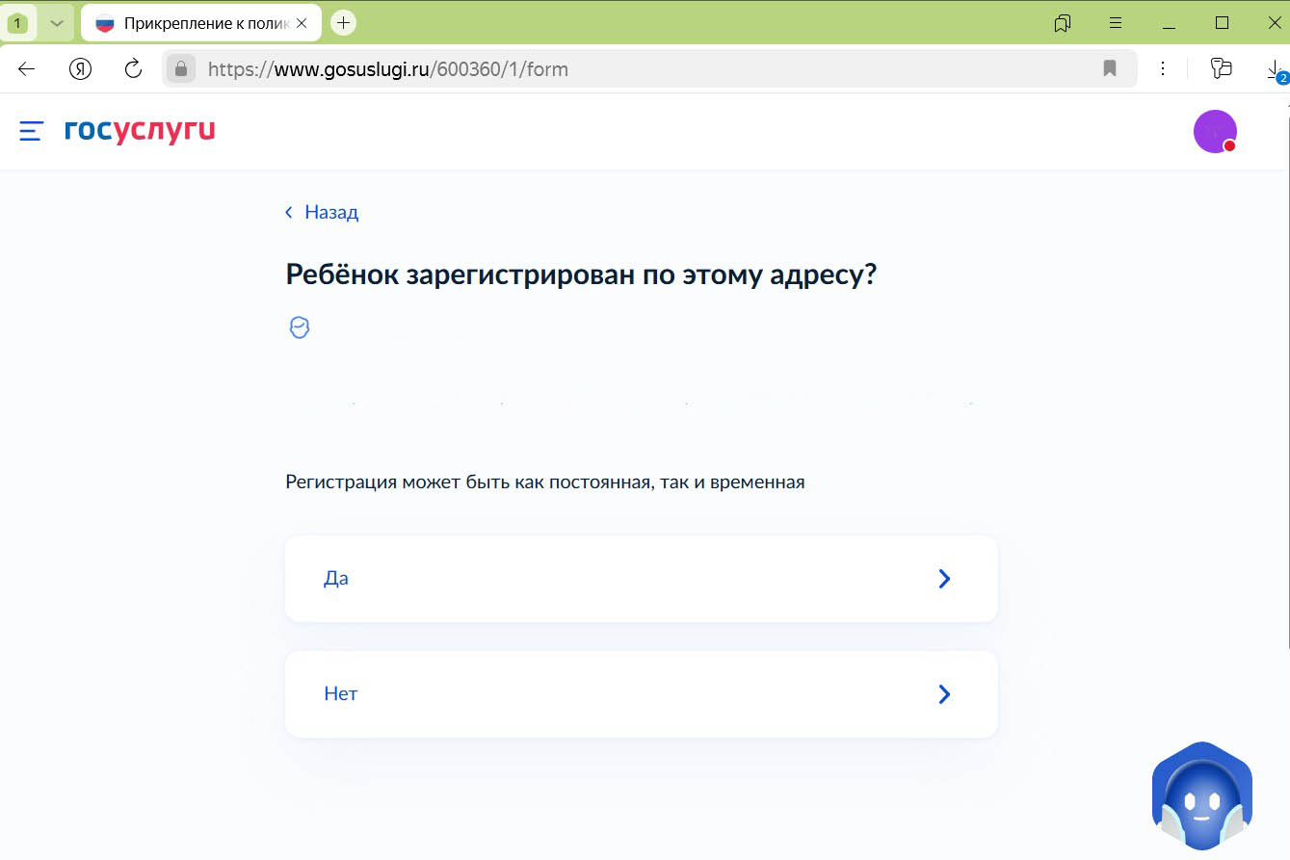Click the smiley status icon under the heading
The height and width of the screenshot is (860, 1290).
click(300, 326)
